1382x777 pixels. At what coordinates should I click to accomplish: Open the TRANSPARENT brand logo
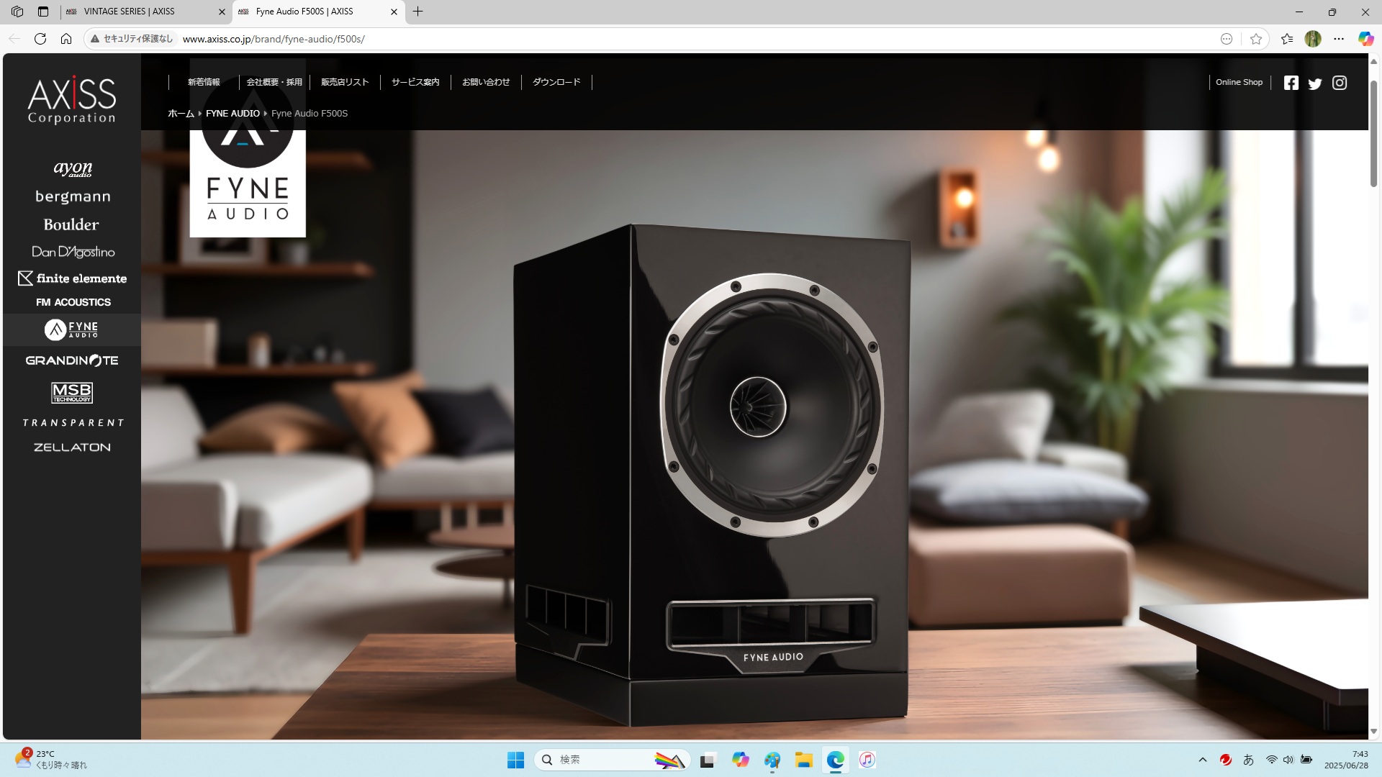(x=73, y=423)
